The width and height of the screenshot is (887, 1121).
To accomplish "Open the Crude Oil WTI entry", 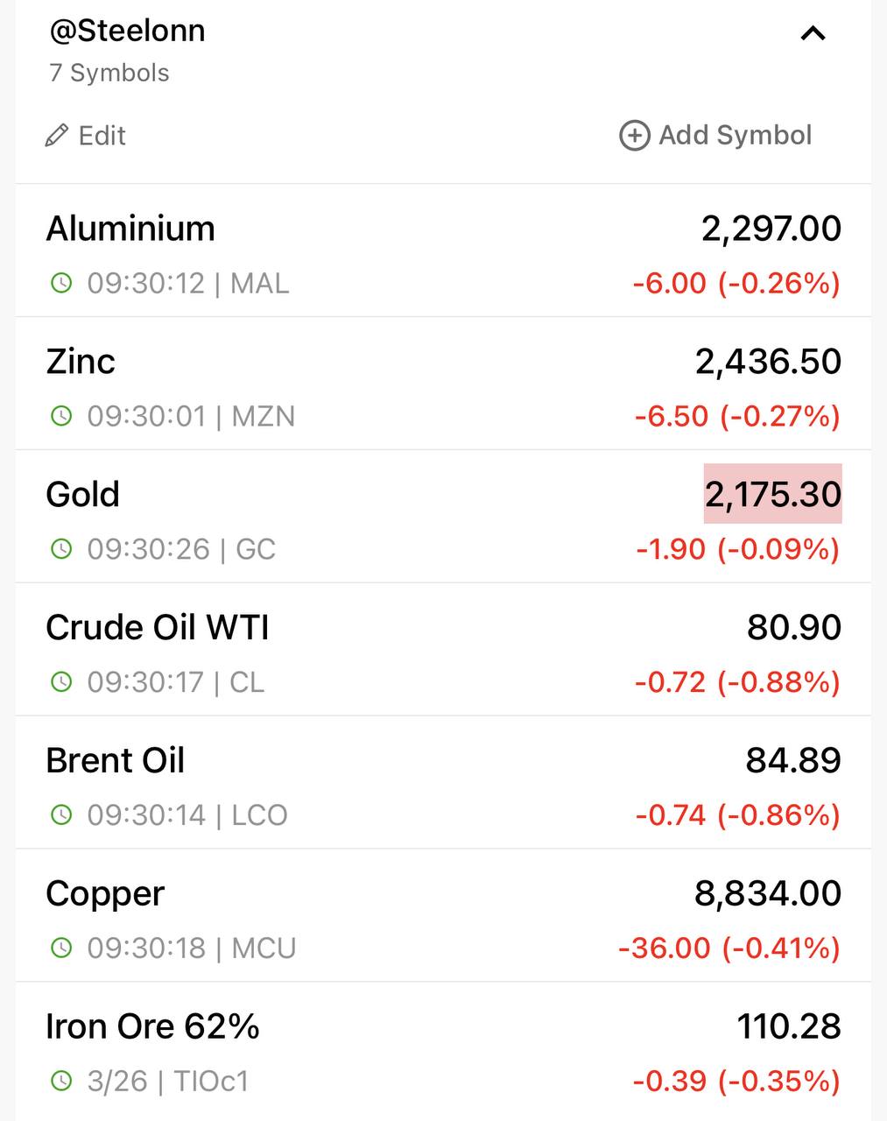I will coord(443,650).
